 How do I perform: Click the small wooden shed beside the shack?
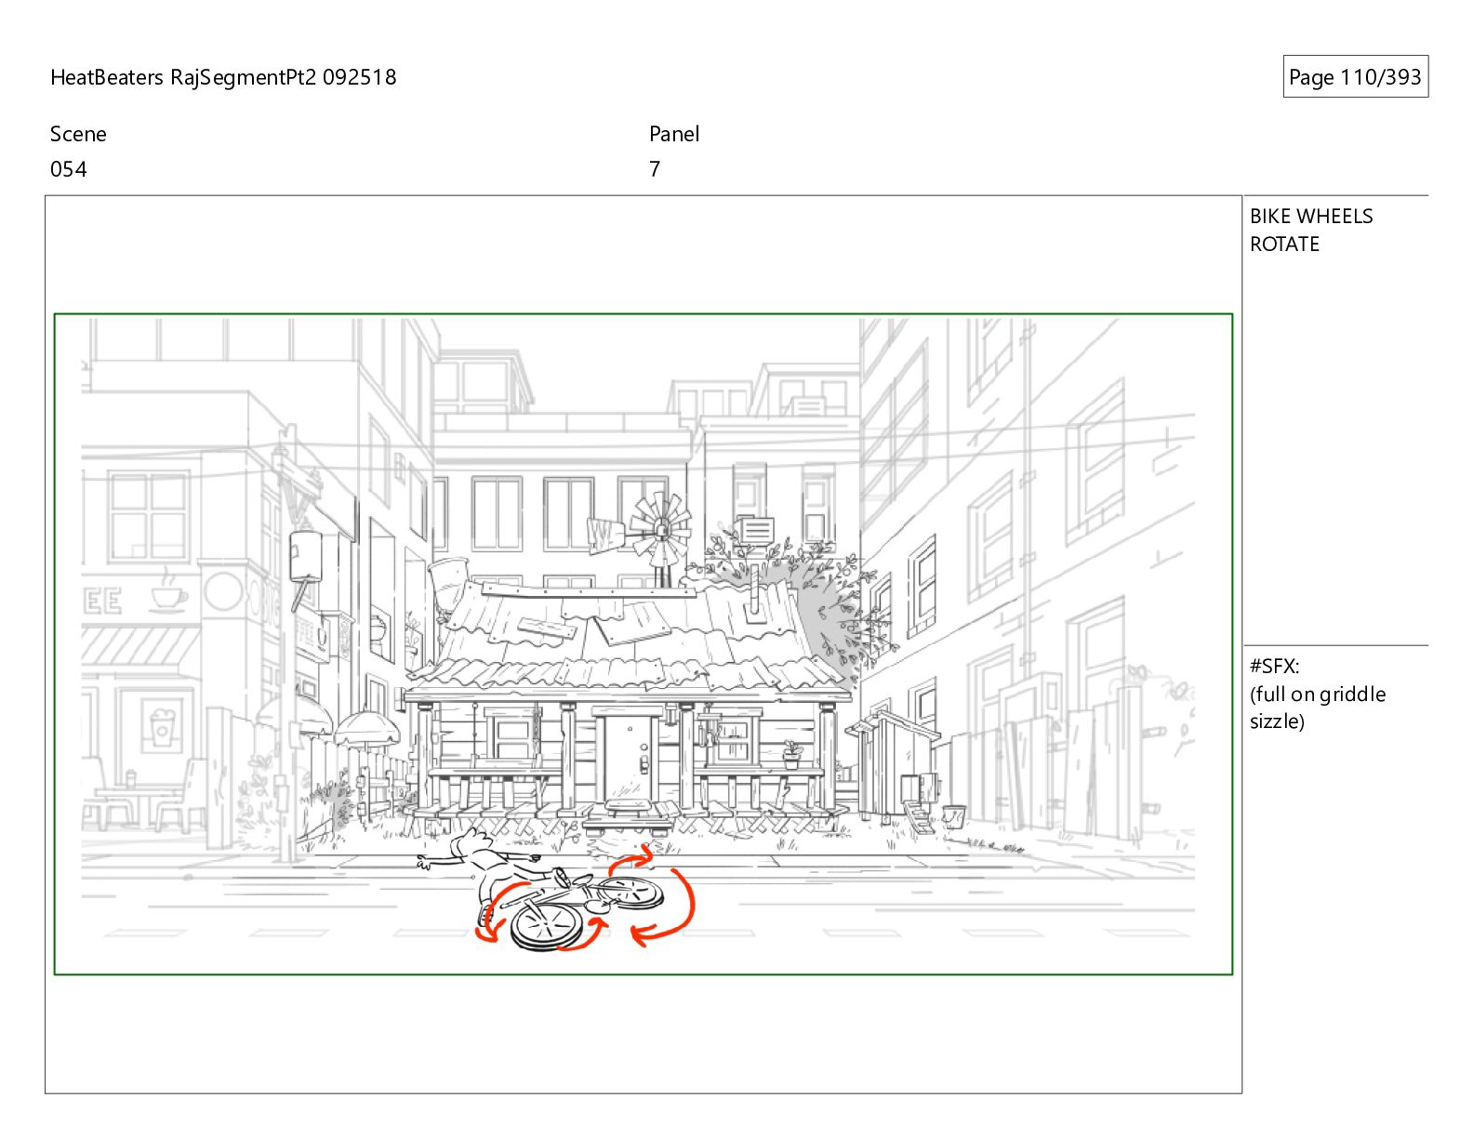(894, 764)
